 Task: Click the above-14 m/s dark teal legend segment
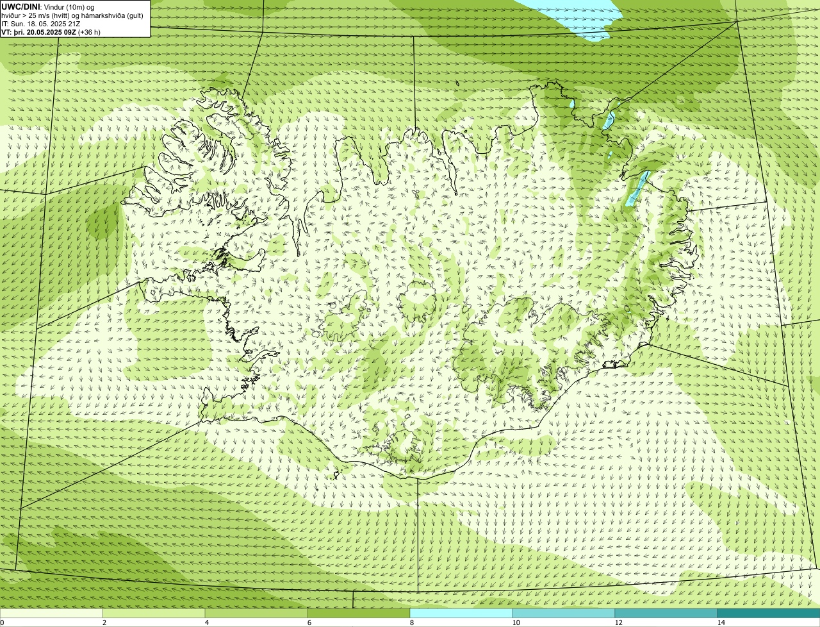769,614
